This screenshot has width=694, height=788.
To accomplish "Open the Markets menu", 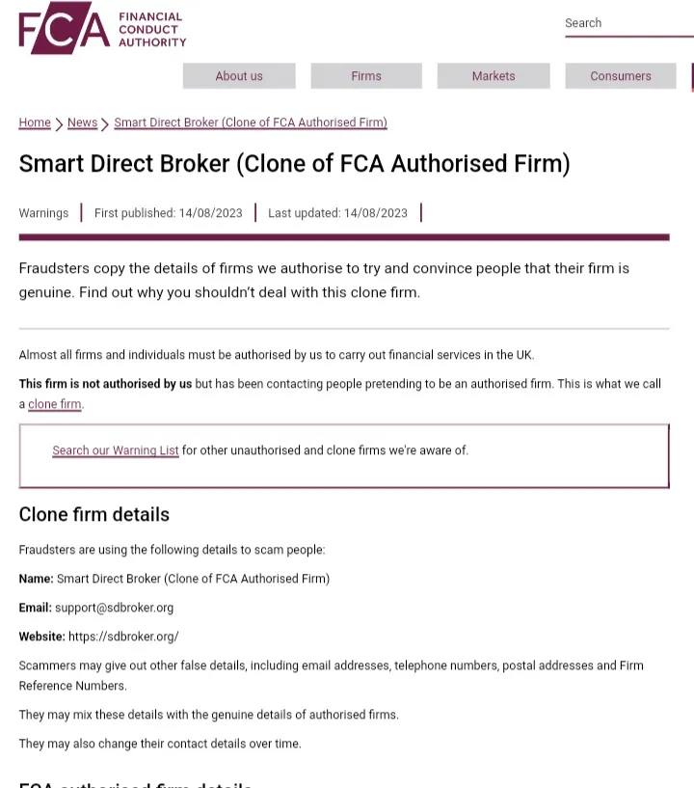I will [x=494, y=76].
